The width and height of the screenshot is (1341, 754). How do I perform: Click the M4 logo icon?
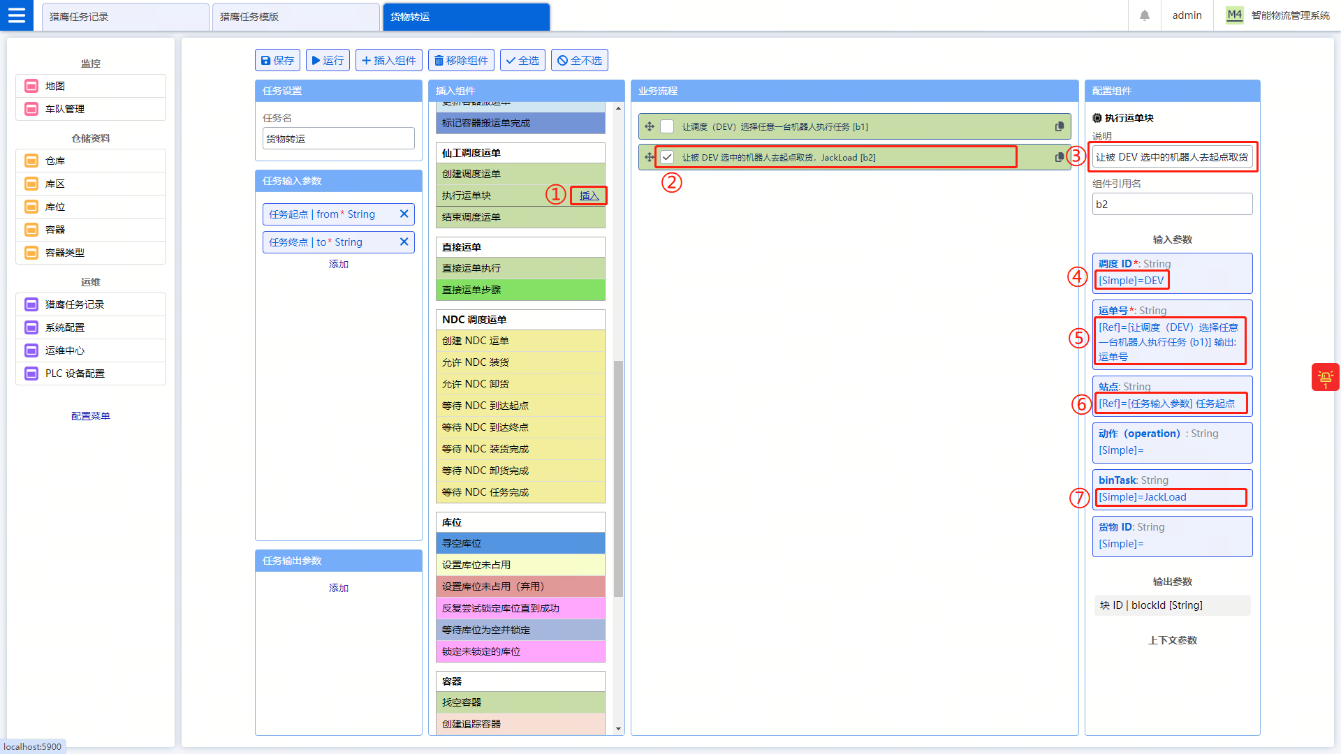click(1234, 15)
